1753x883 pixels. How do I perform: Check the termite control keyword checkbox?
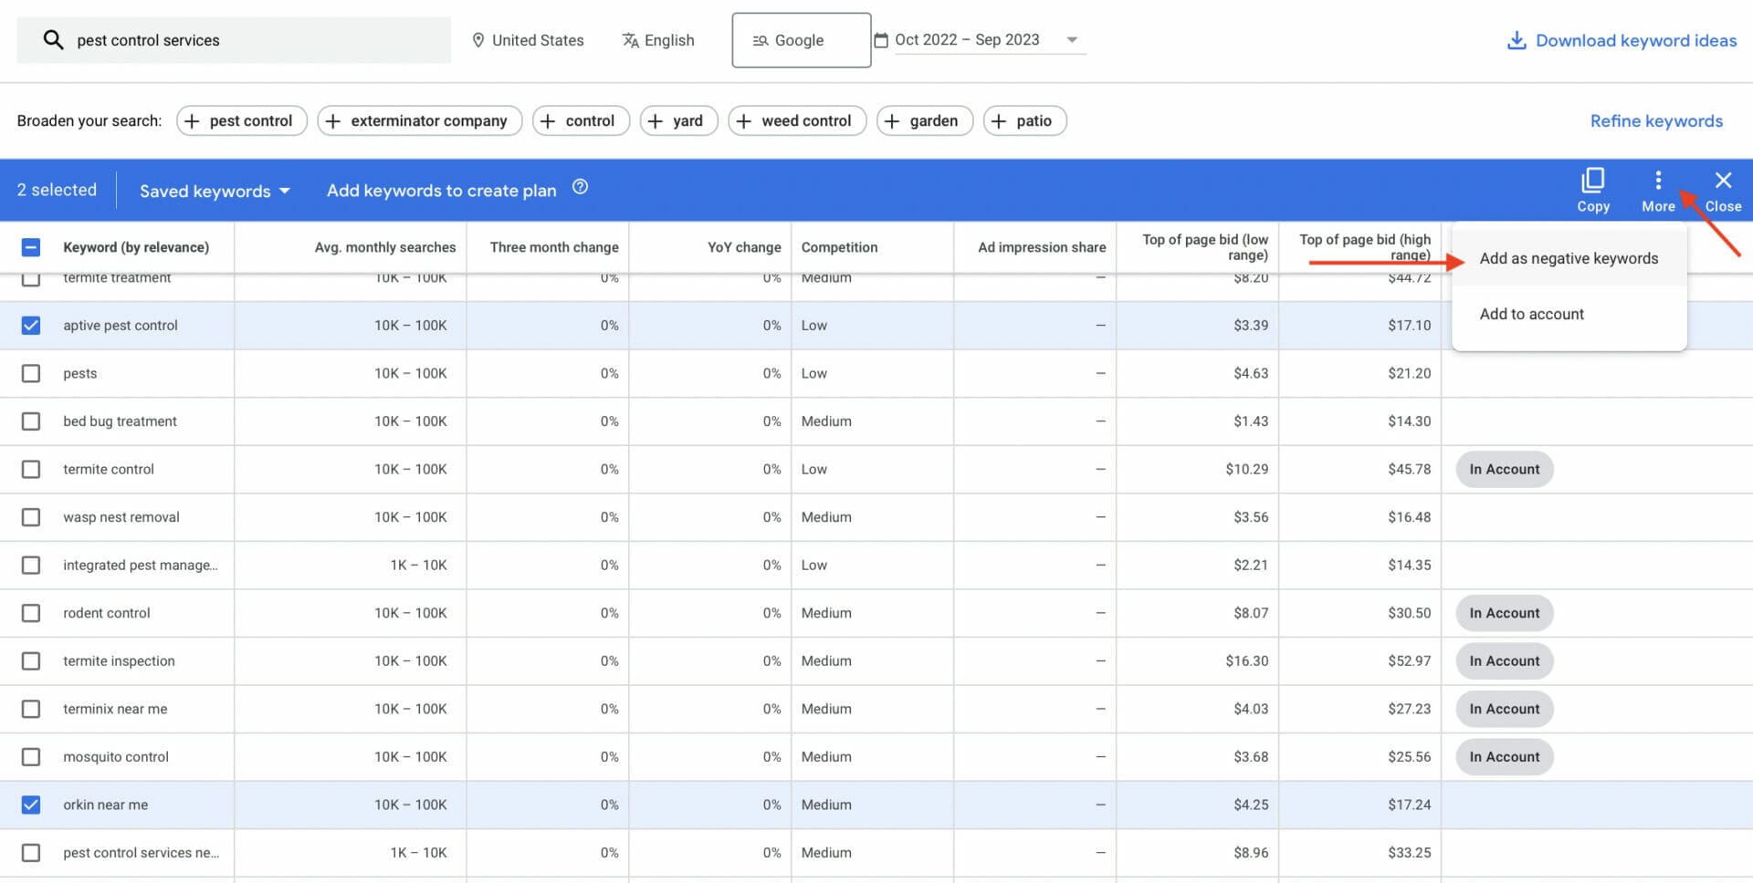click(x=31, y=469)
